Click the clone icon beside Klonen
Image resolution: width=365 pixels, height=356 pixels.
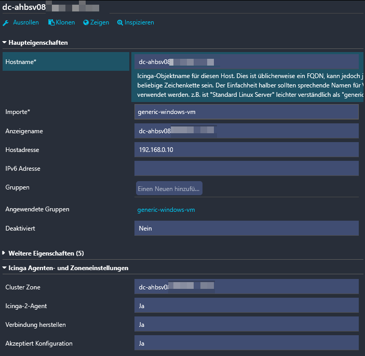51,23
